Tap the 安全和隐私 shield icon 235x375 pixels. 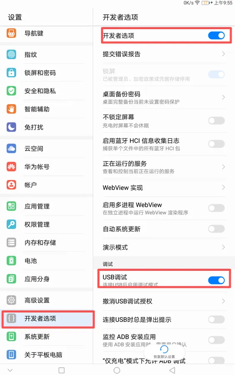11,91
